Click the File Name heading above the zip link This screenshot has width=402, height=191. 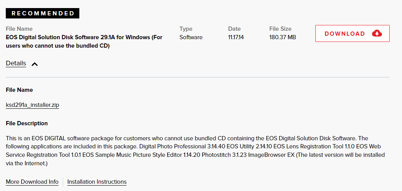click(x=19, y=90)
